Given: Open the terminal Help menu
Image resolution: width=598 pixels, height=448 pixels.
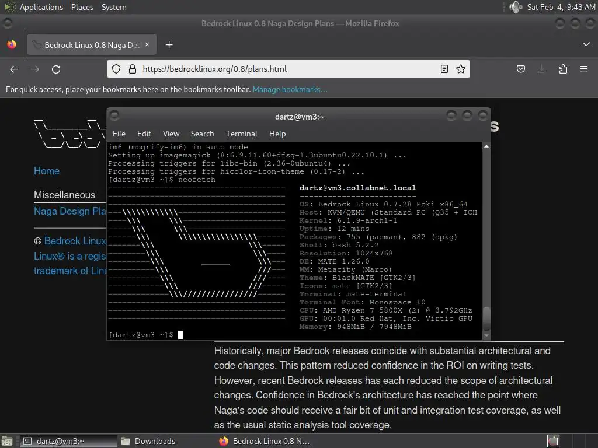Looking at the screenshot, I should click(x=277, y=134).
